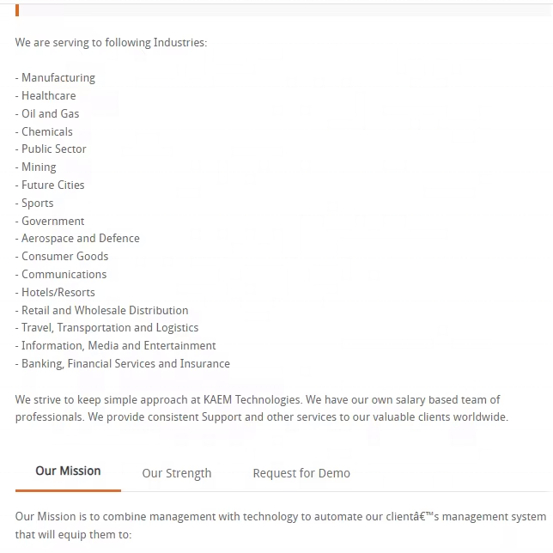Click Travel, Transportation and Logistics entry
Image resolution: width=553 pixels, height=553 pixels.
109,328
